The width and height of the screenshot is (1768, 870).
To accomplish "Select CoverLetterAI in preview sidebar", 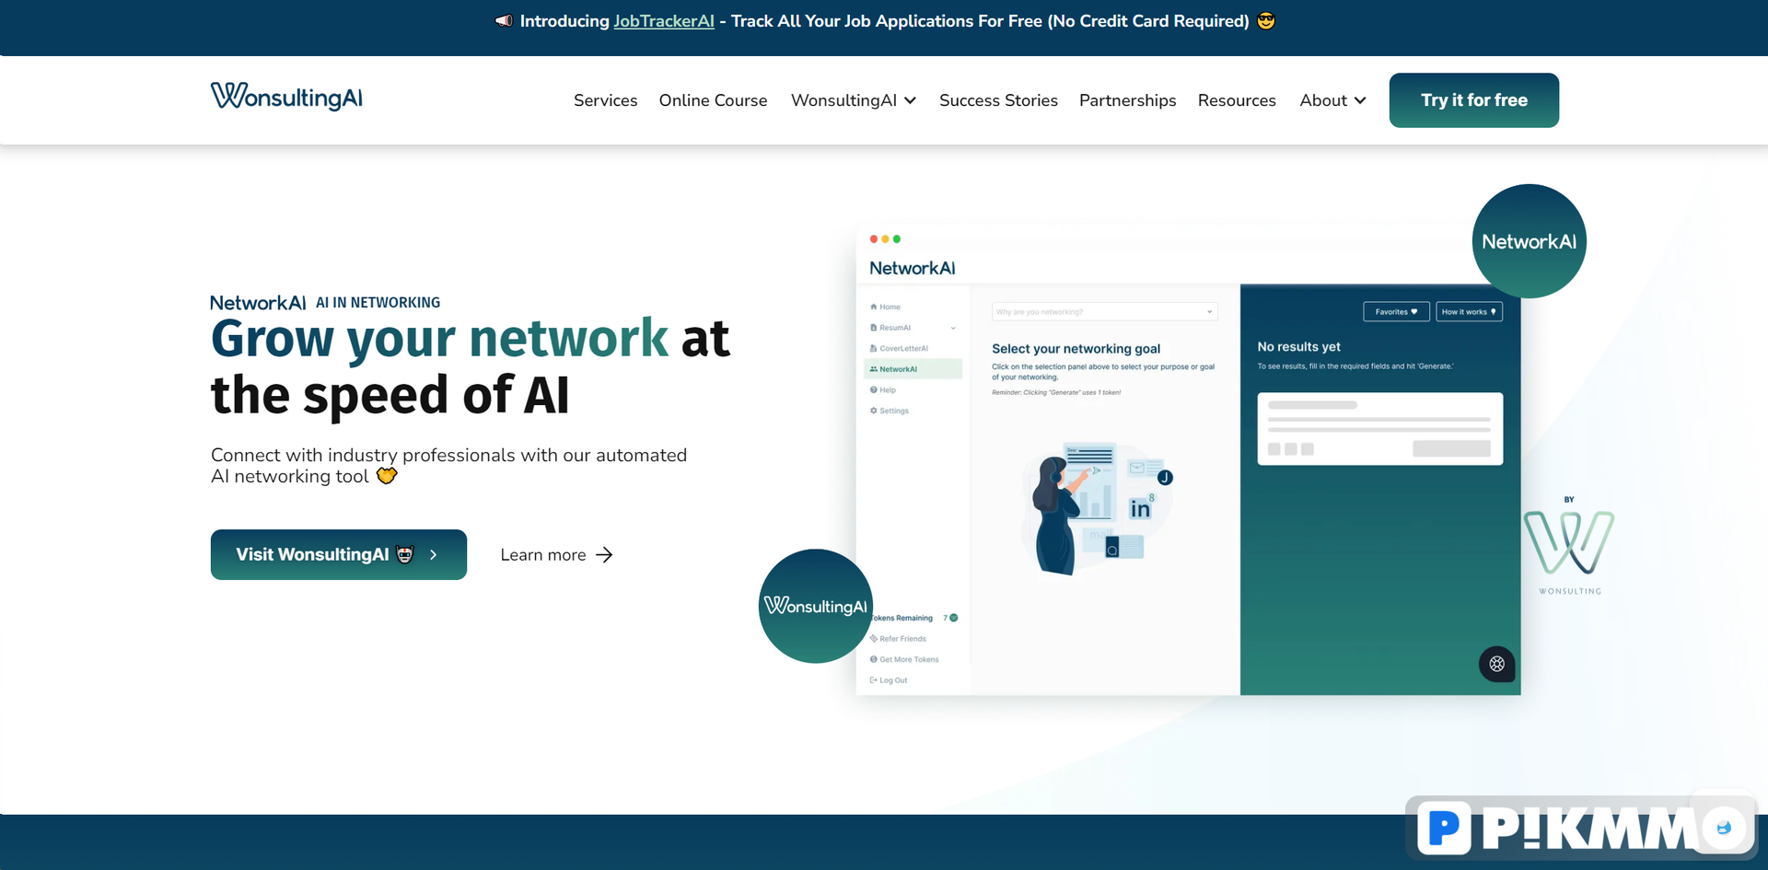I will tap(899, 348).
